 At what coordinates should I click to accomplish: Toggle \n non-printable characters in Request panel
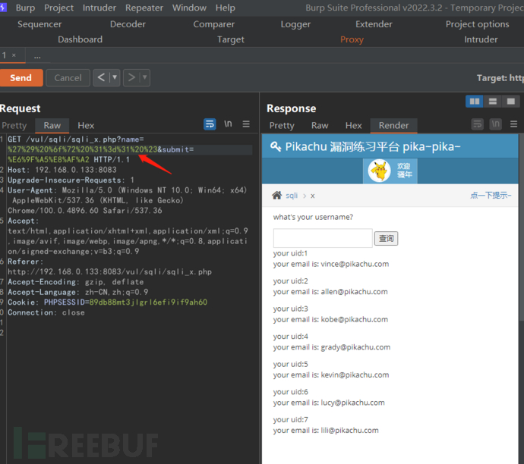tap(228, 124)
